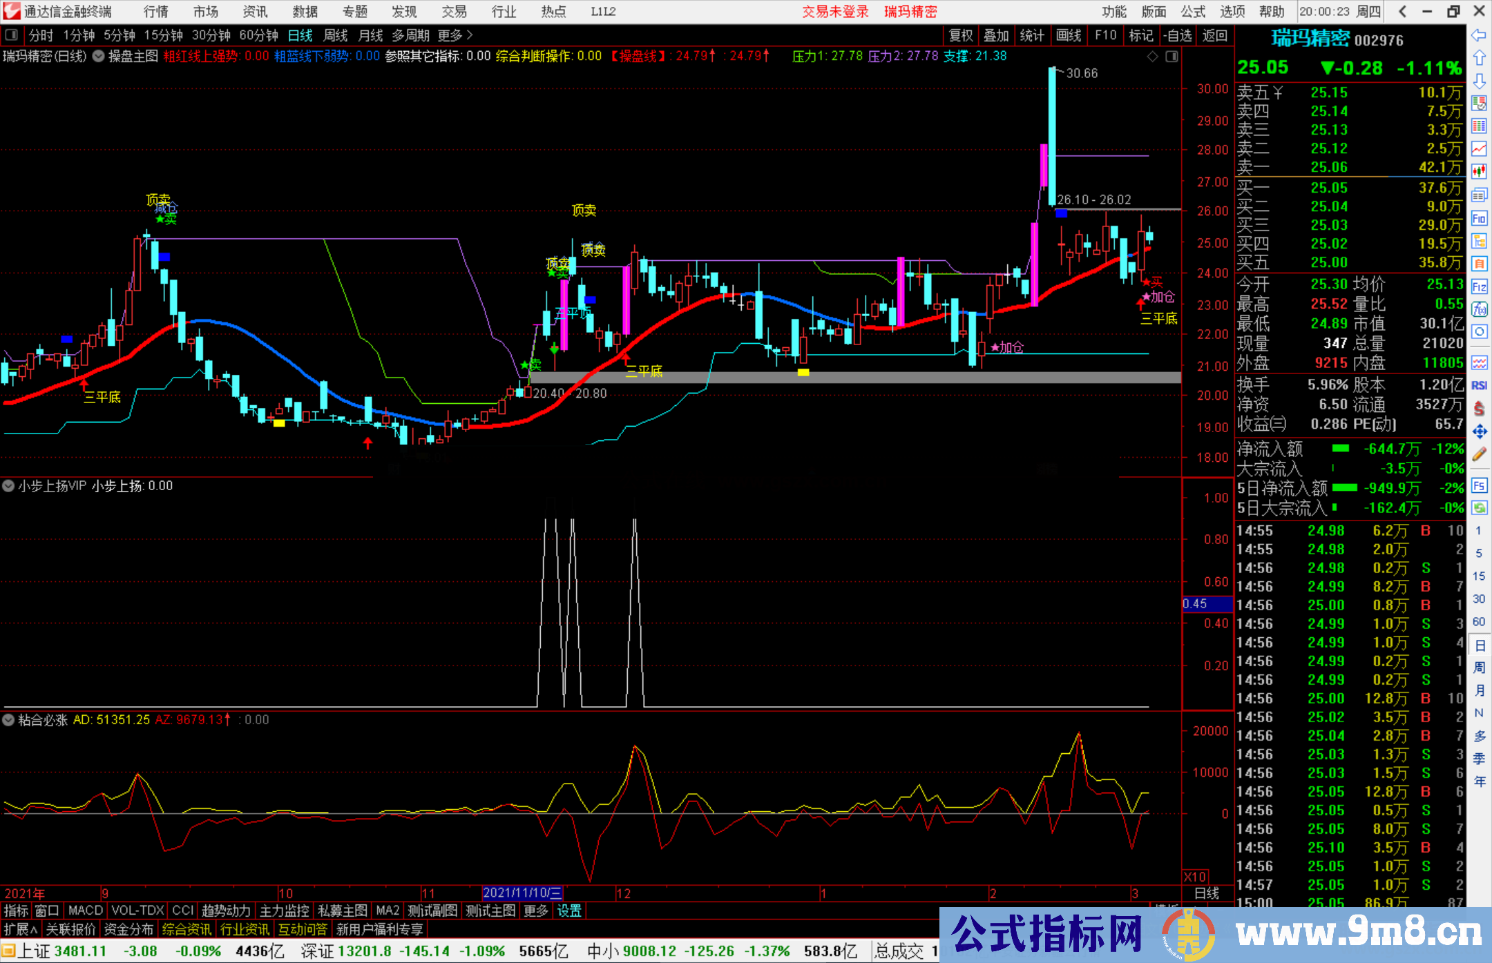This screenshot has height=963, width=1492.
Task: Open the candlestick chart sidebar icon
Action: pyautogui.click(x=1479, y=171)
